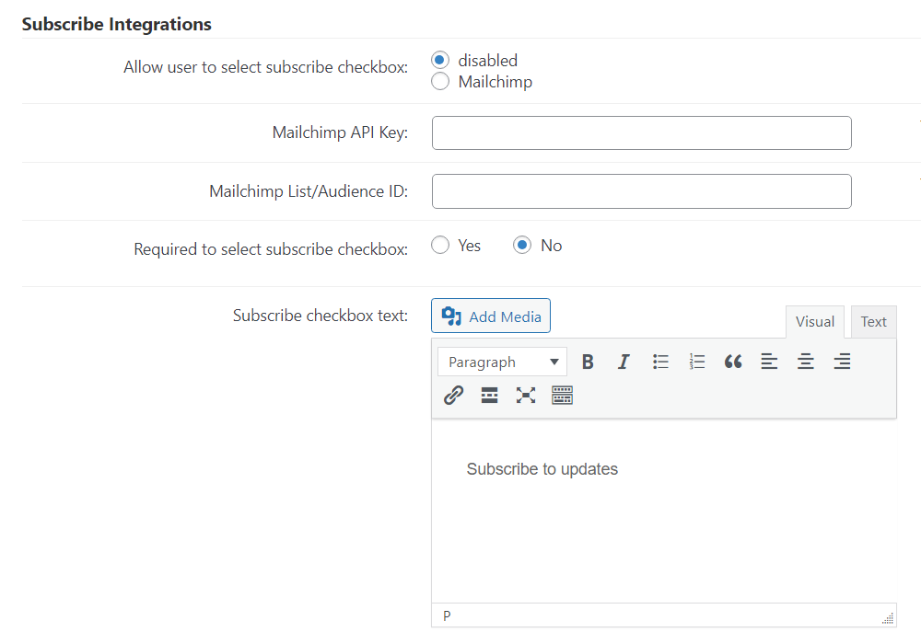Screen dimensions: 921x644
Task: Choose No for required subscribe checkbox
Action: coord(522,245)
